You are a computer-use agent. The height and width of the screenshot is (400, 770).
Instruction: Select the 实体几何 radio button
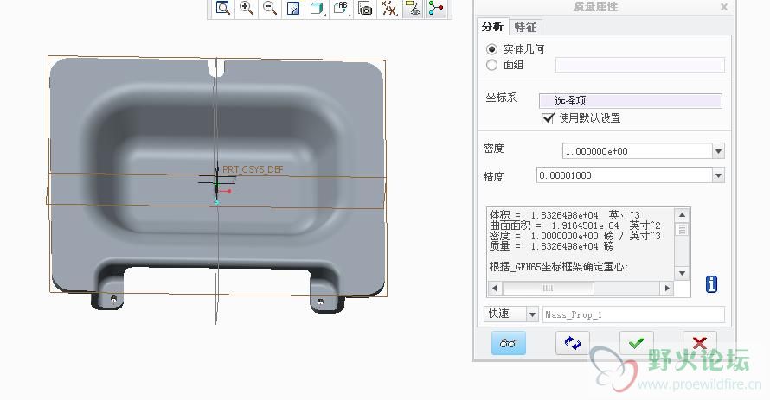[491, 49]
